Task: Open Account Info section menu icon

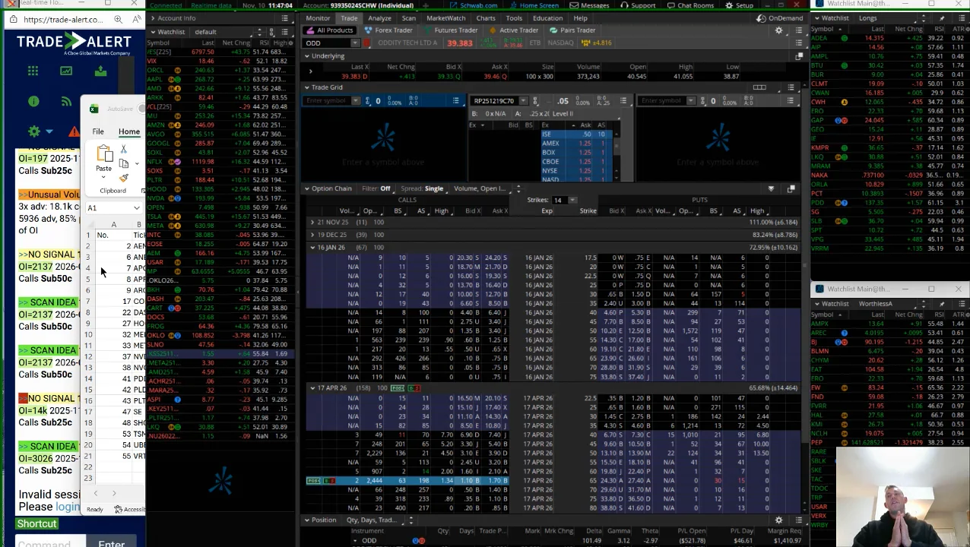Action: coord(285,18)
